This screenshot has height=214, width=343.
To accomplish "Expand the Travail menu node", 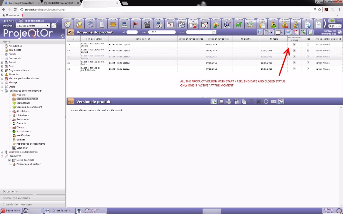I will 2,62.
